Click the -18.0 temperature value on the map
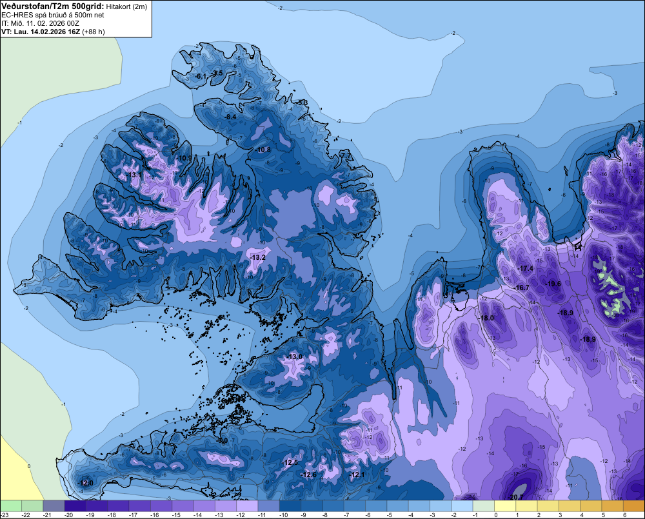Screen dimensions: 645x519 pyautogui.click(x=486, y=318)
